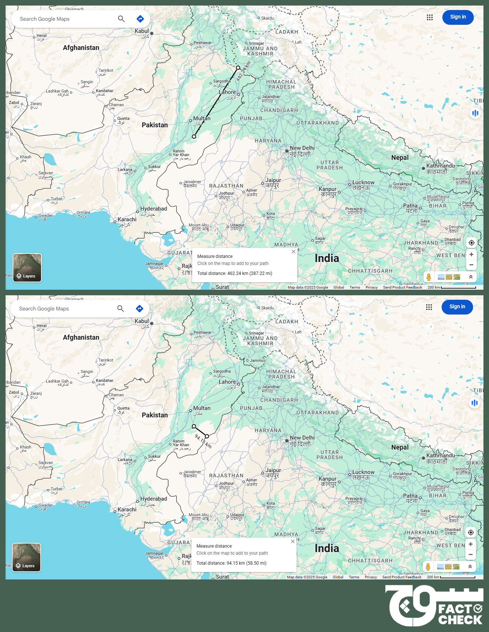Zoom out on the 462.24 km map
This screenshot has width=489, height=632.
coord(471,265)
